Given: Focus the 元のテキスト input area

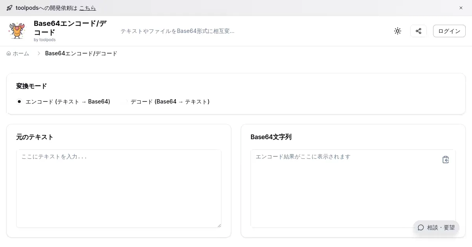Looking at the screenshot, I should click(118, 188).
